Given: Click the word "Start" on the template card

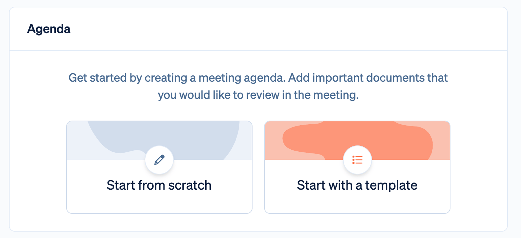Looking at the screenshot, I should (x=311, y=185).
